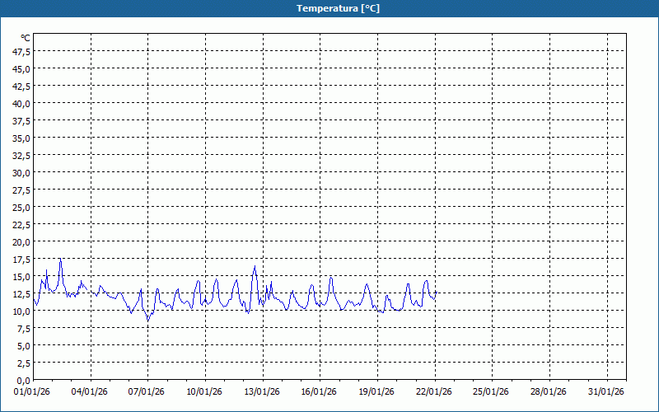The height and width of the screenshot is (412, 659).
Task: Select the 01/01/26 date label
Action: click(33, 391)
